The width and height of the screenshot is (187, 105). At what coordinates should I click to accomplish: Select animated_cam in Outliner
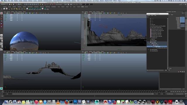tap(154, 38)
